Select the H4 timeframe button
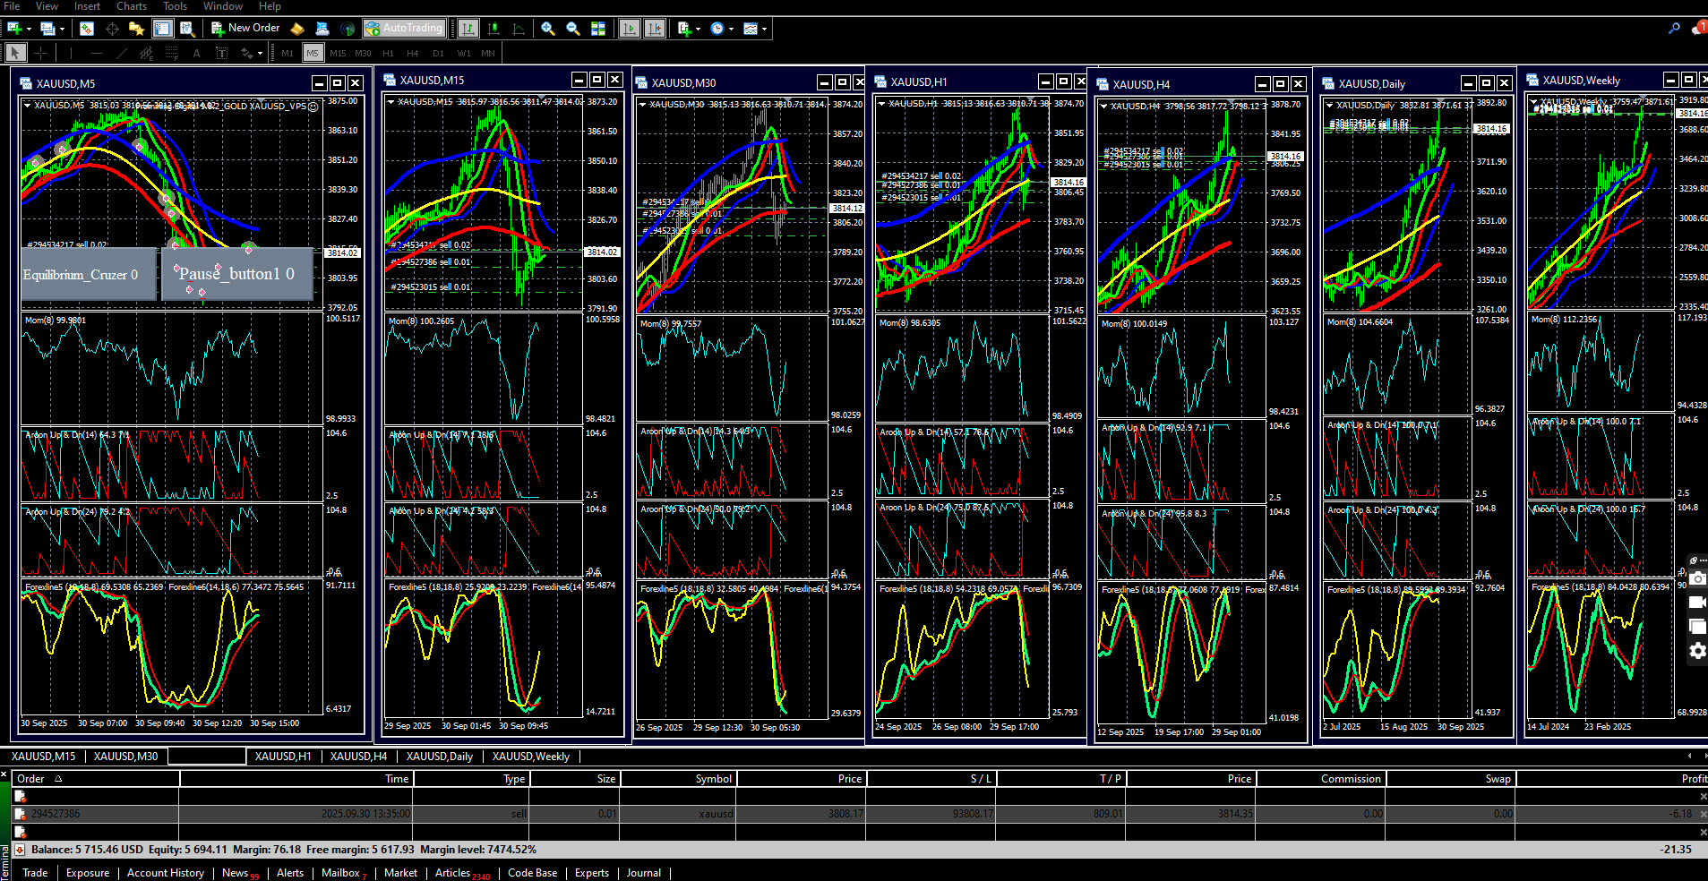 pos(413,53)
